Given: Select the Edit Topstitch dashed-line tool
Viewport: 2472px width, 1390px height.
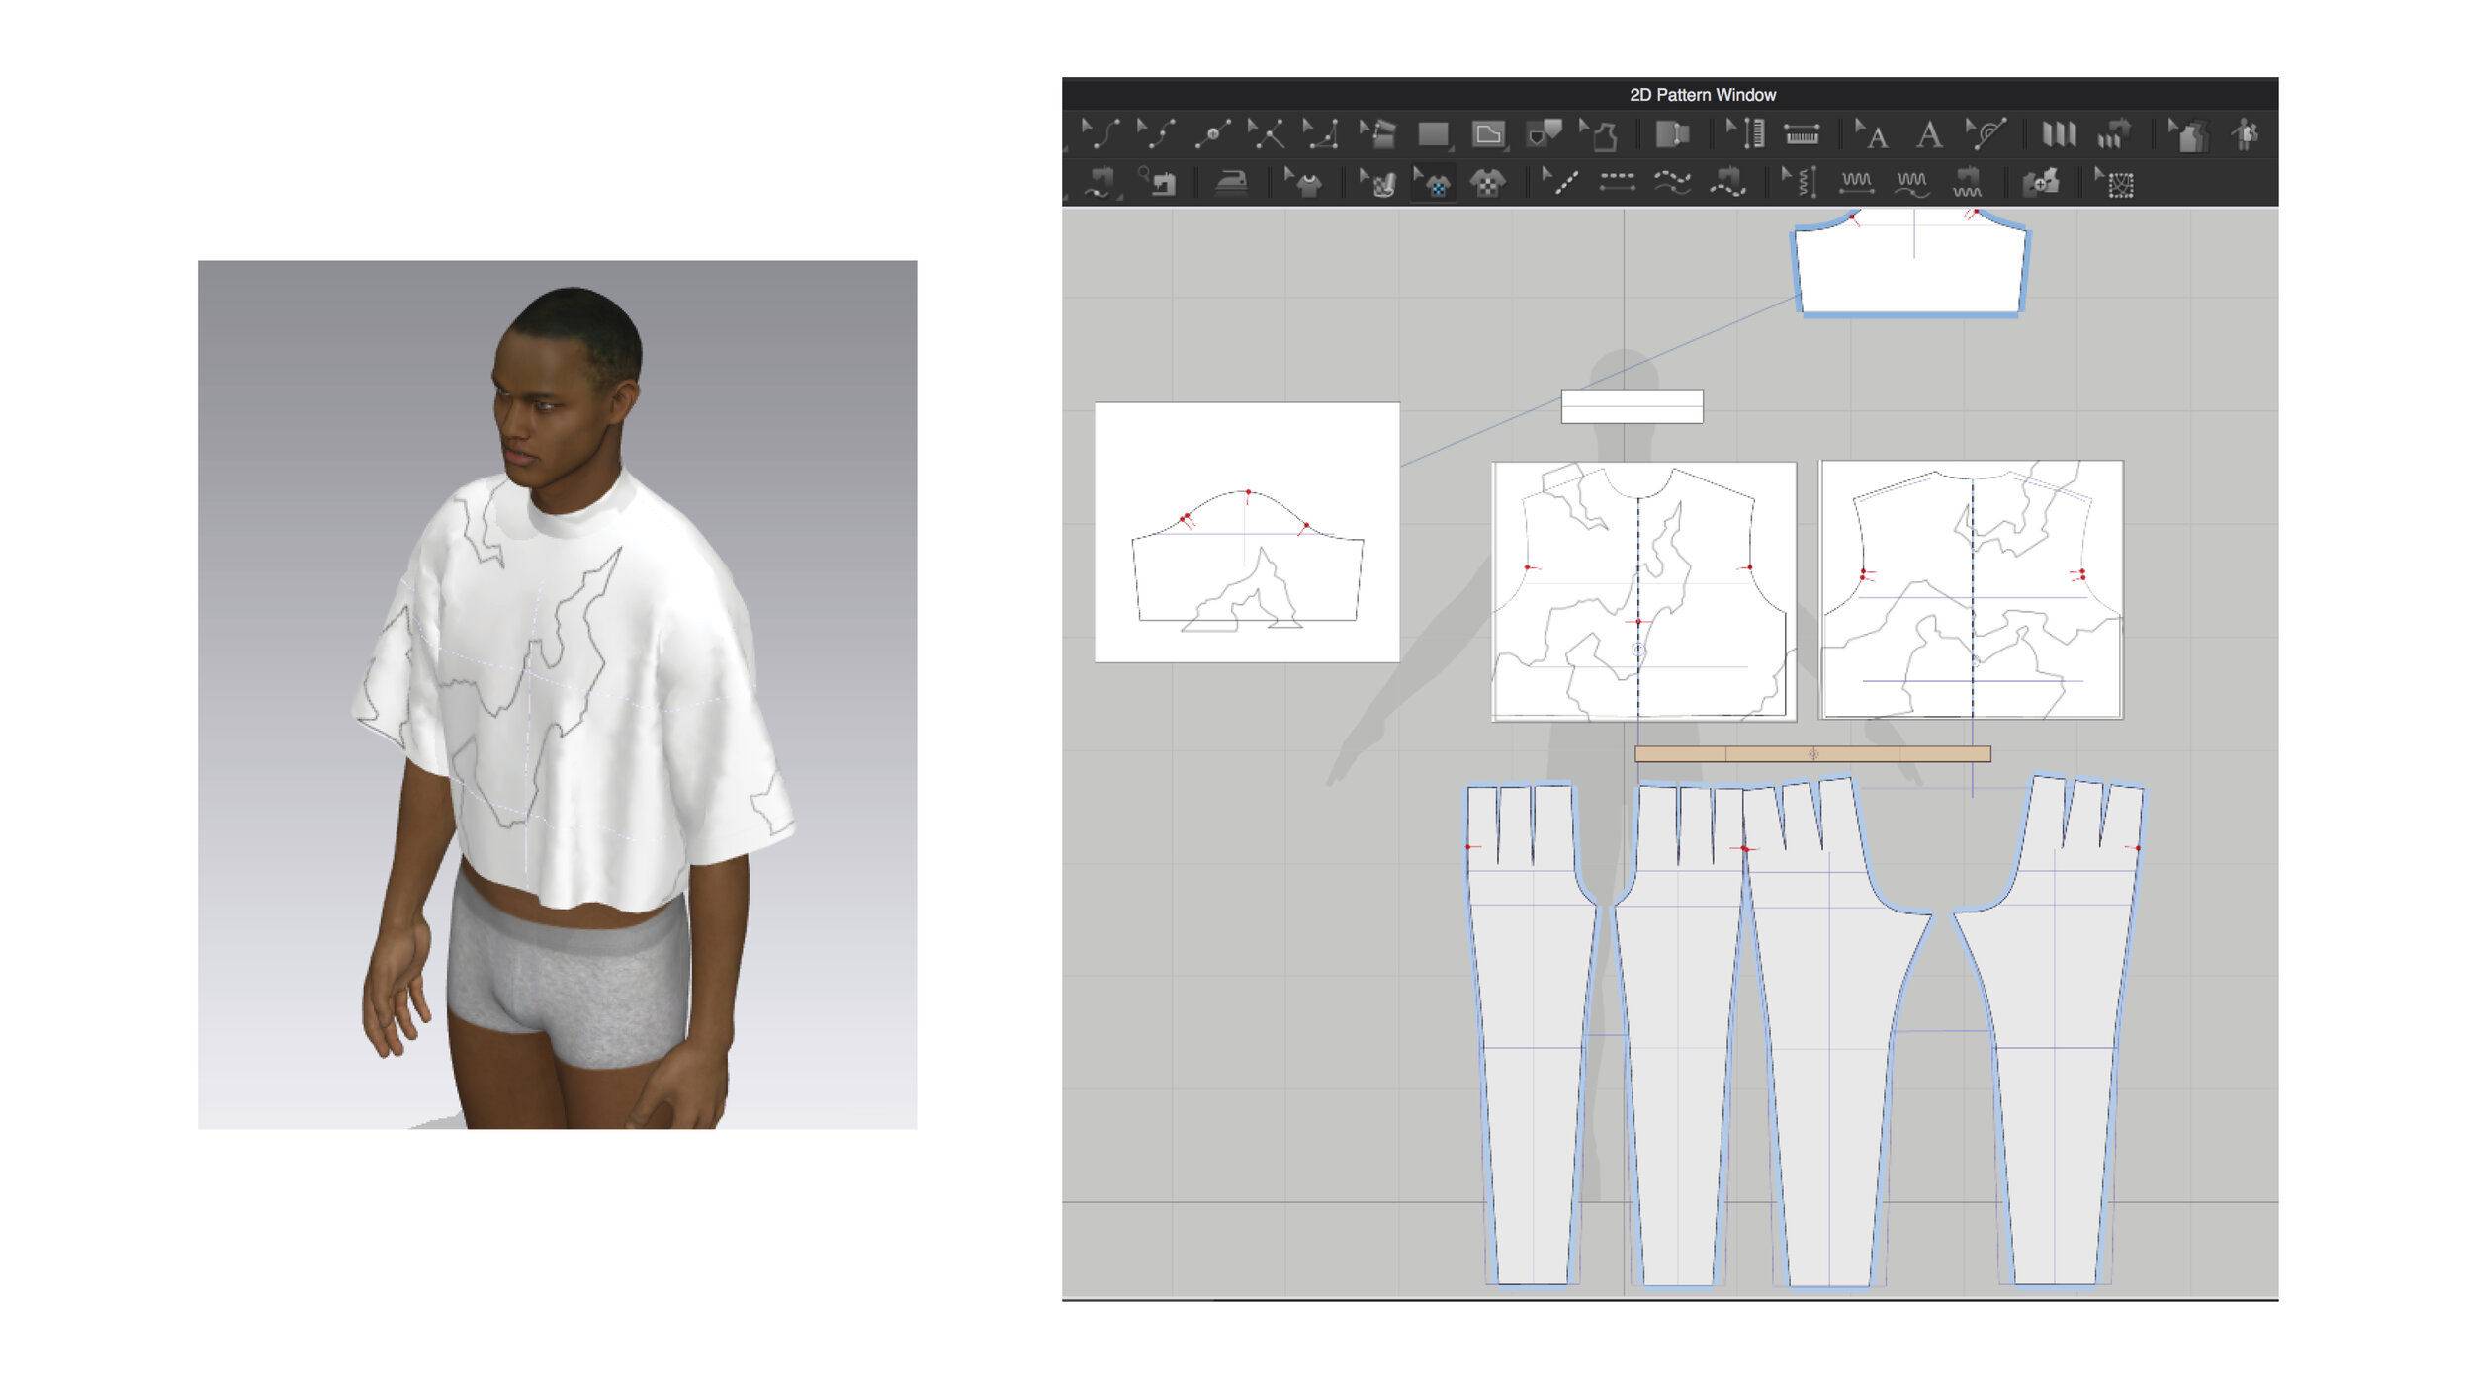Looking at the screenshot, I should 1560,183.
